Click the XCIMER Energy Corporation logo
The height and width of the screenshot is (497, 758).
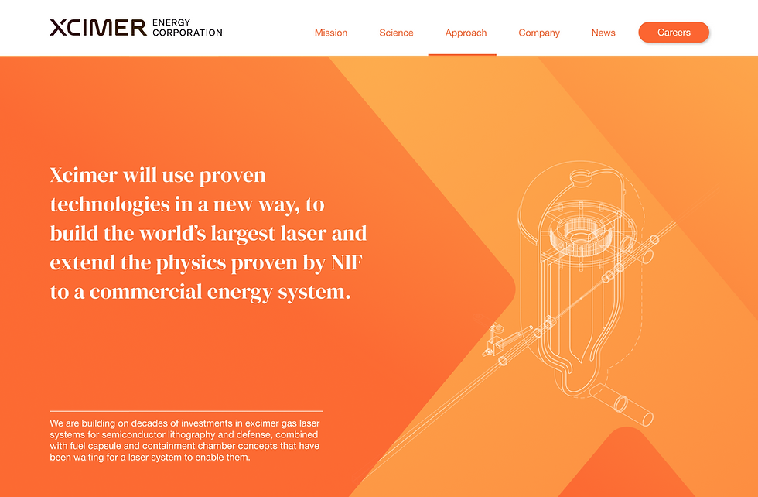click(x=136, y=28)
